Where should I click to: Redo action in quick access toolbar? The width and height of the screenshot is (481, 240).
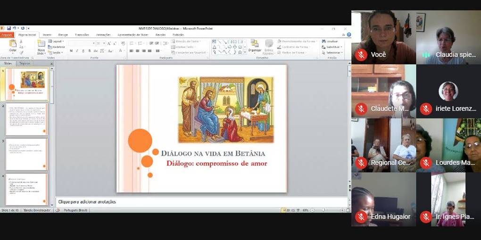(x=23, y=28)
